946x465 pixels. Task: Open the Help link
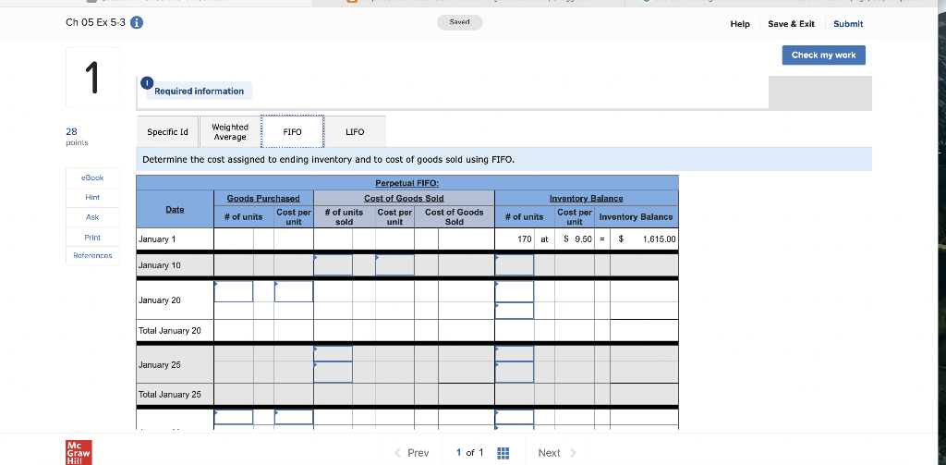pos(740,24)
